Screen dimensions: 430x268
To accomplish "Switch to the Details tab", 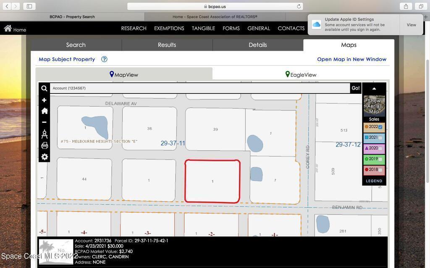I will pos(257,45).
